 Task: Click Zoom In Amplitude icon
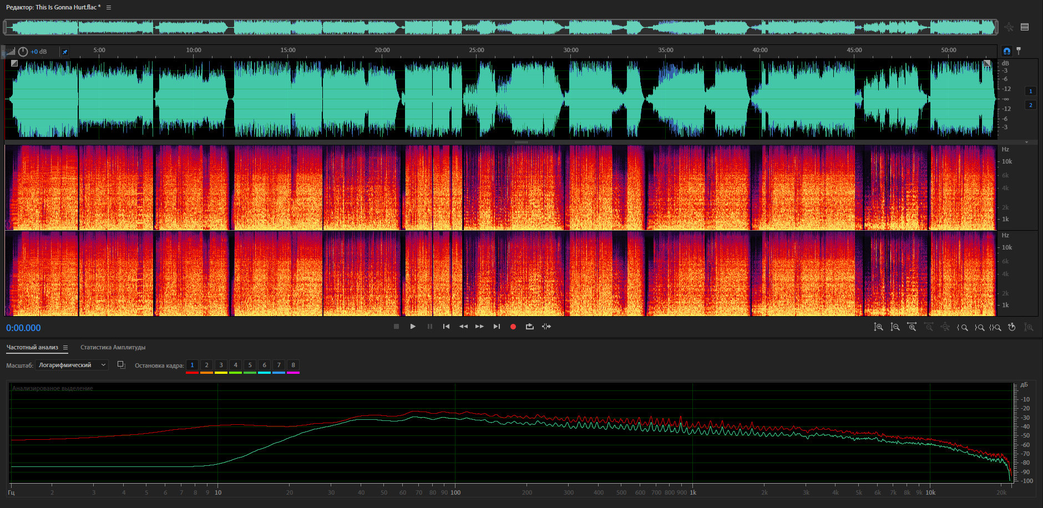pos(878,327)
